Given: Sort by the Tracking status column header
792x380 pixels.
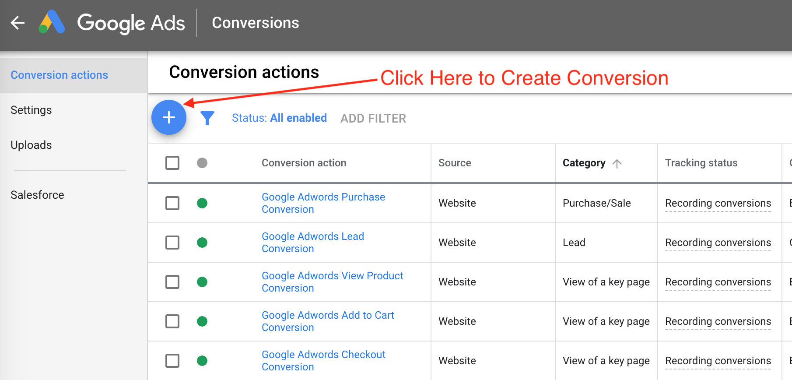Looking at the screenshot, I should tap(701, 163).
